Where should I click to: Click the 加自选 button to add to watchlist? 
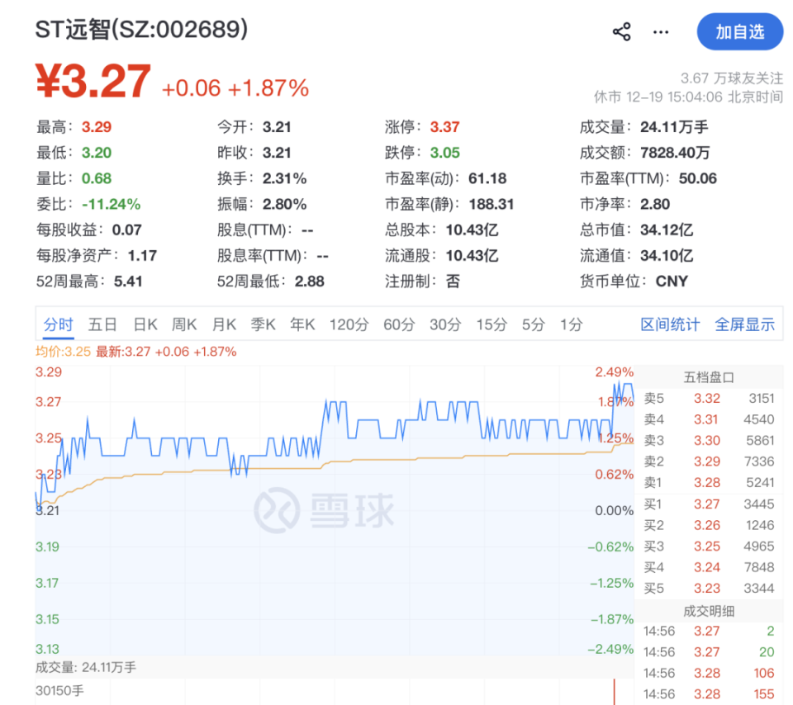(x=740, y=31)
